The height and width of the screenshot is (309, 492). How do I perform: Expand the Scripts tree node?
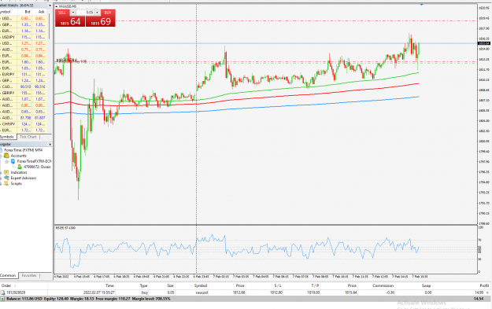pos(1,184)
